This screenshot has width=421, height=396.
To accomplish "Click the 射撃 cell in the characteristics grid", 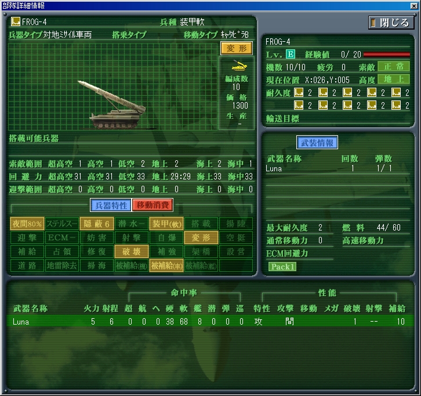I will click(x=132, y=237).
